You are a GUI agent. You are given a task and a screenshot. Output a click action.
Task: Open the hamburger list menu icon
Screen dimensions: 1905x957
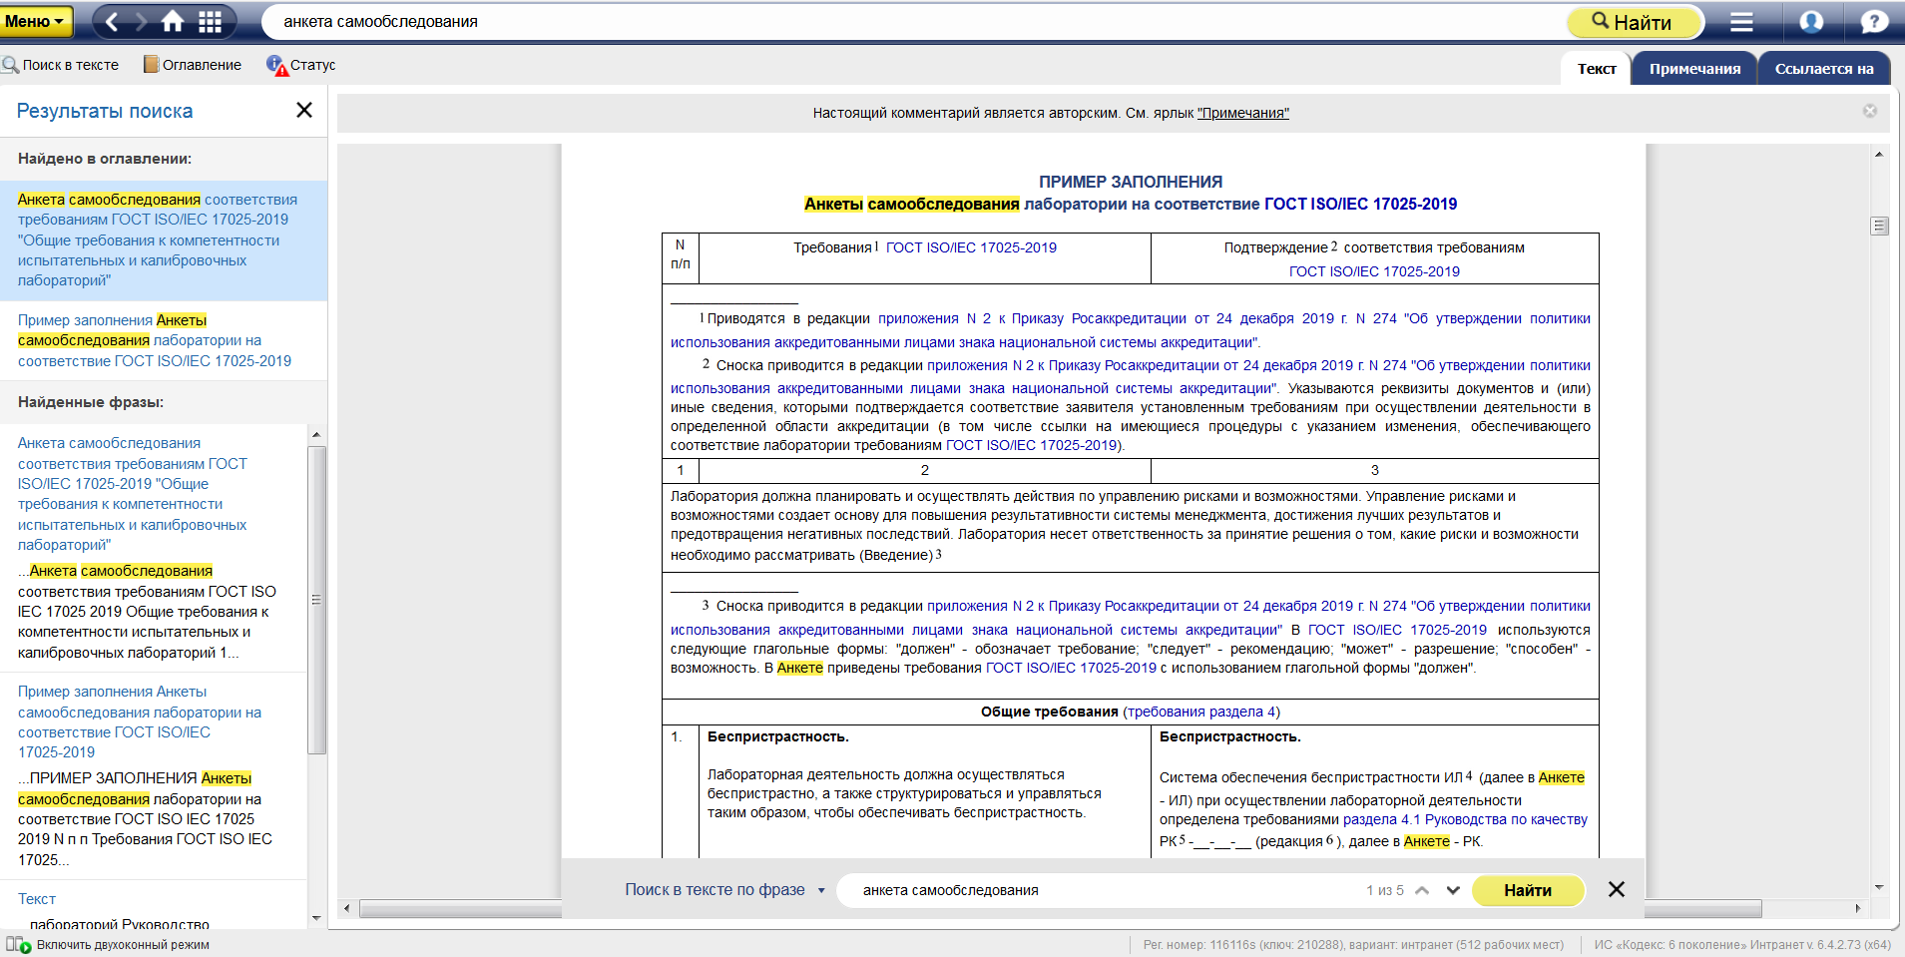pyautogui.click(x=1741, y=22)
